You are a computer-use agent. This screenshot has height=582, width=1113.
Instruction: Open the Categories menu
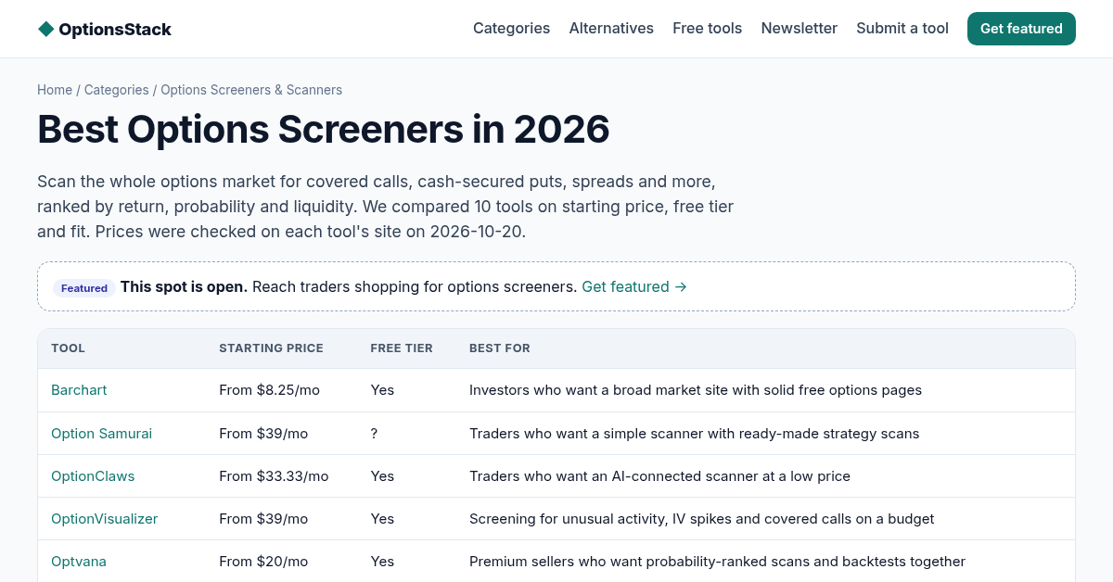511,29
